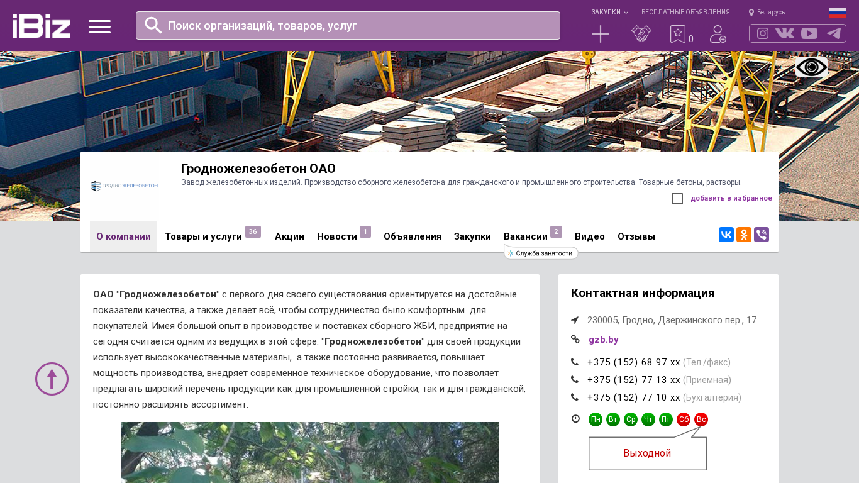This screenshot has width=859, height=483.
Task: Select Thursday (Чт) schedule circle
Action: click(648, 419)
